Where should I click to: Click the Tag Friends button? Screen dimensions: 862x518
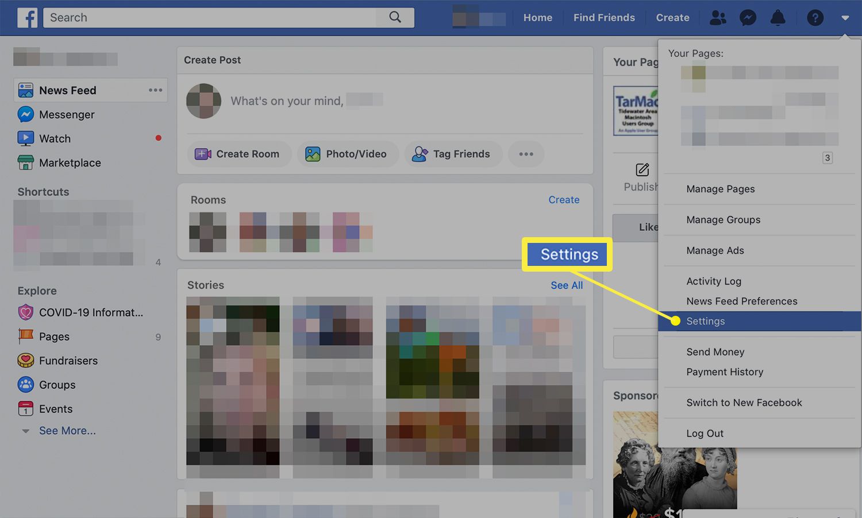click(x=453, y=154)
